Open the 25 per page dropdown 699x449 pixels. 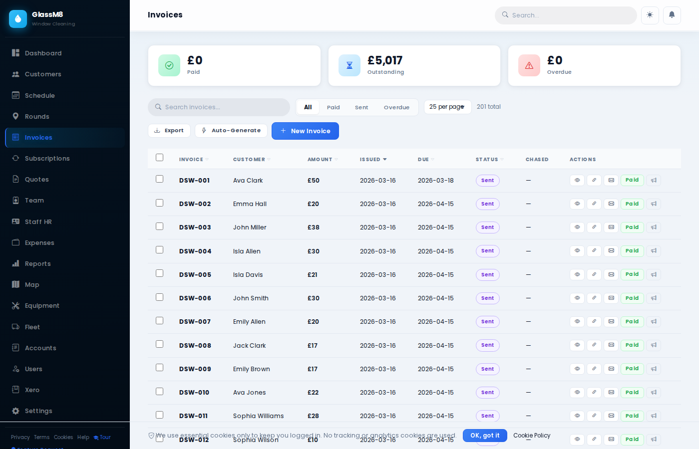pos(447,107)
